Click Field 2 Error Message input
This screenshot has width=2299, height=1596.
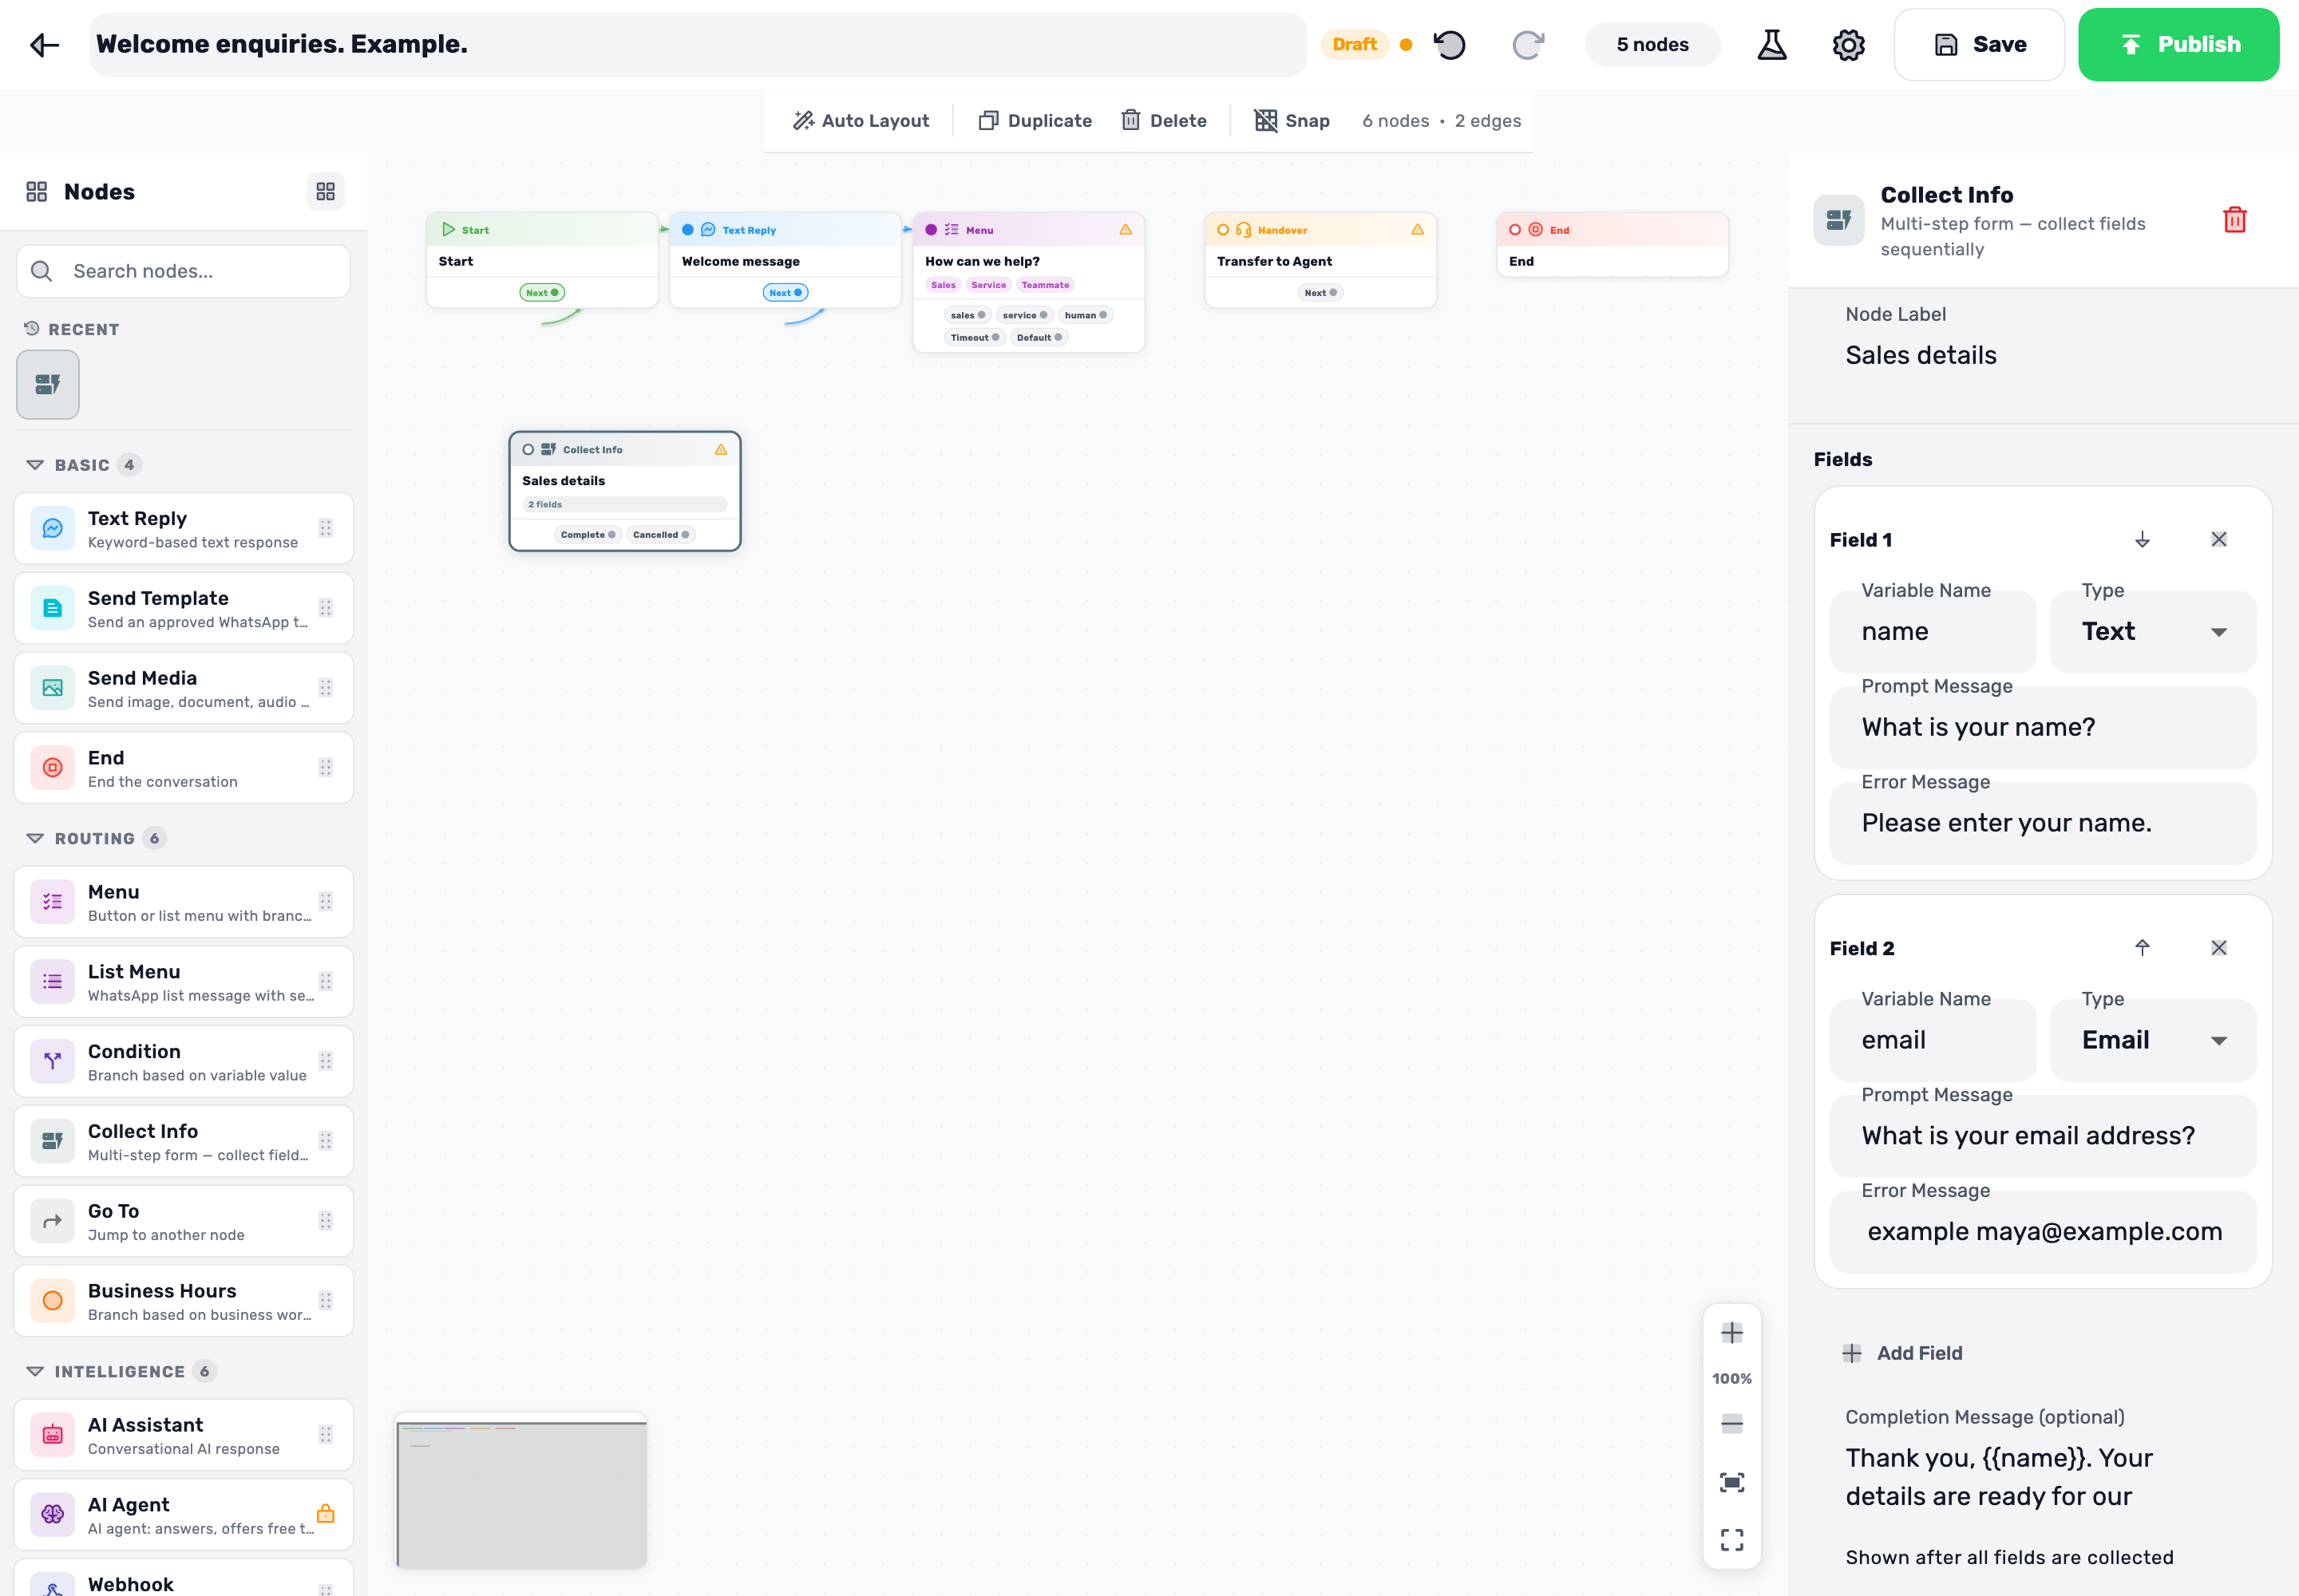(2042, 1232)
